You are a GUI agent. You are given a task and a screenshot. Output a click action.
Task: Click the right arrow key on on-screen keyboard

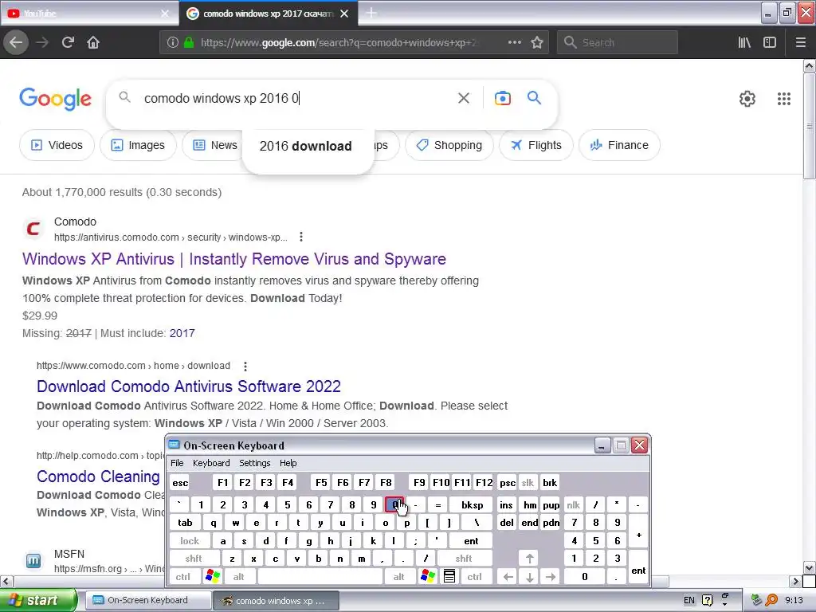coord(551,576)
